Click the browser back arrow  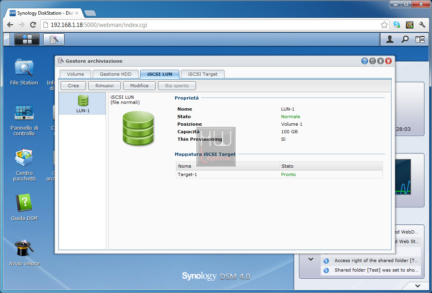[10, 25]
